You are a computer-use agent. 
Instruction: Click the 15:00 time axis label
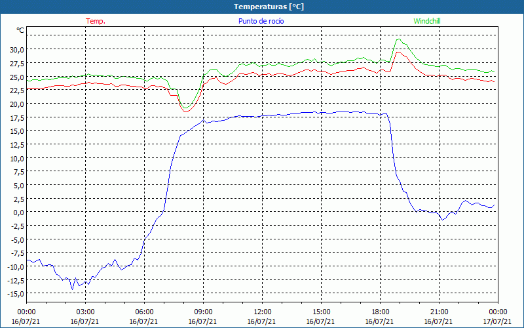321,312
